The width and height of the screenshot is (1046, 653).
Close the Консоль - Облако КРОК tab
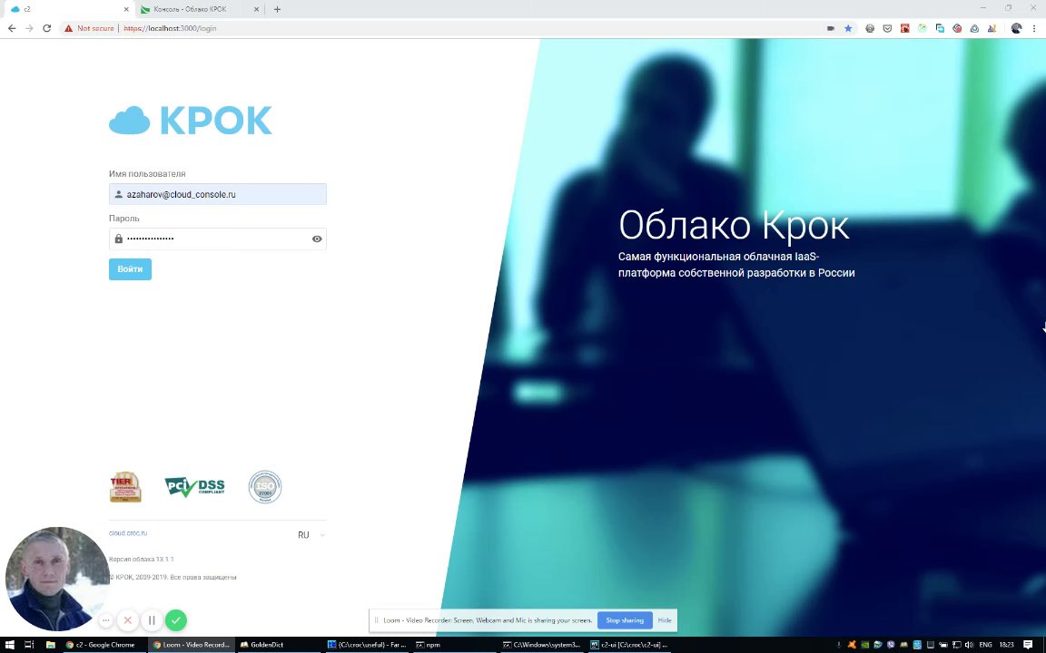(258, 9)
